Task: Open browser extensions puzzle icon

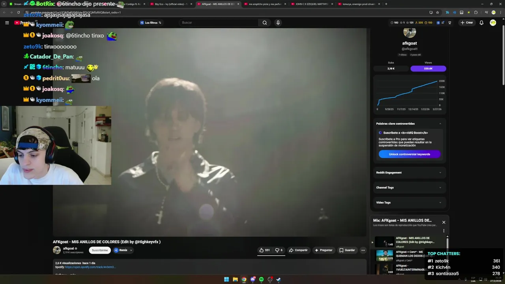Action: click(476, 12)
